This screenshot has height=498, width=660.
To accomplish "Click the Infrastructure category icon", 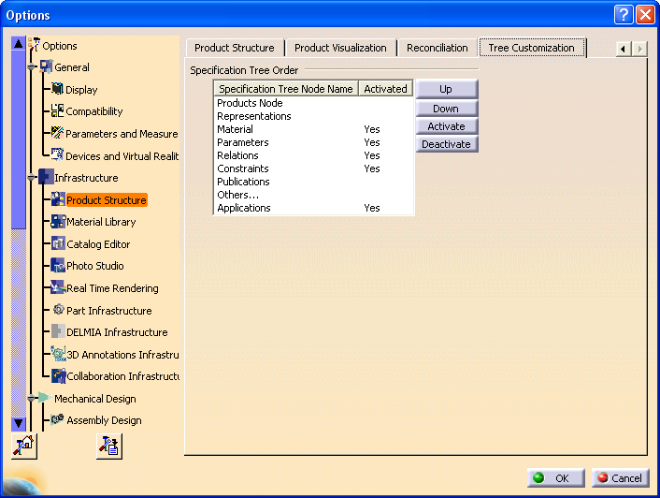I will pyautogui.click(x=46, y=177).
